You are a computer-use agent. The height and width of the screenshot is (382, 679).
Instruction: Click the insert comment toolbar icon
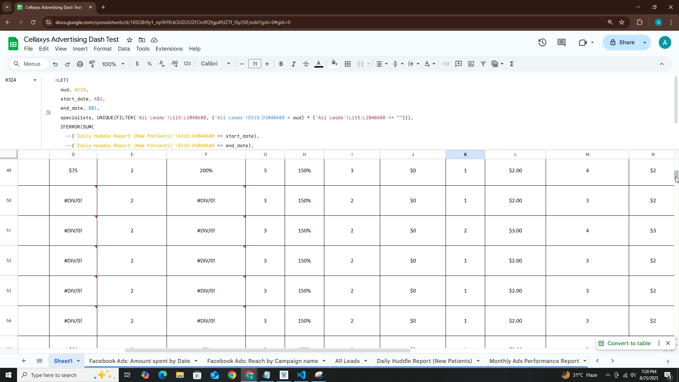coord(458,64)
